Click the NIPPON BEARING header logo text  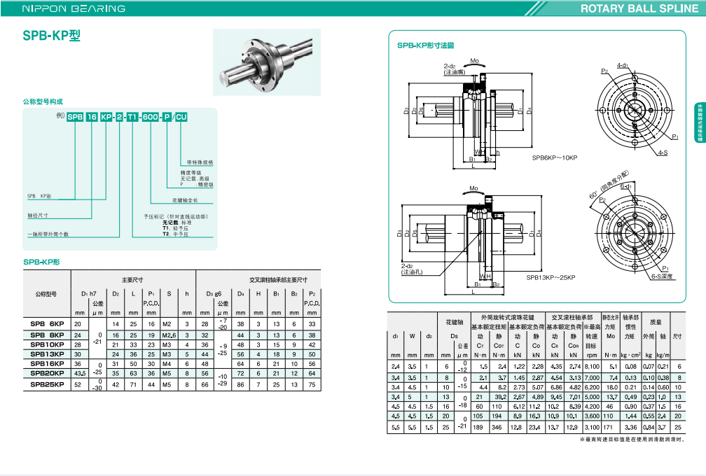coord(74,8)
